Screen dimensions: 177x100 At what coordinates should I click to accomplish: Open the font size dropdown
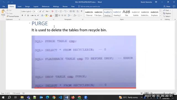click(x=38, y=11)
